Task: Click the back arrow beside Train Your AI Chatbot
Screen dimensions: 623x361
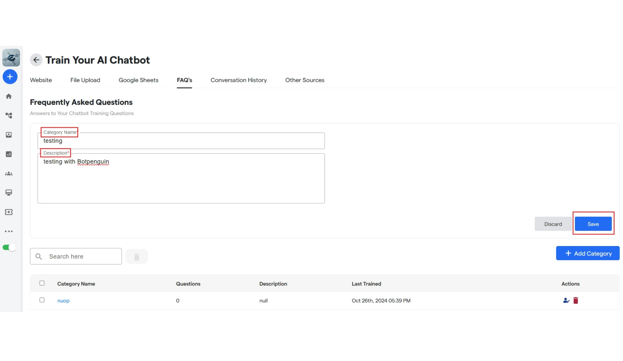Action: 36,60
